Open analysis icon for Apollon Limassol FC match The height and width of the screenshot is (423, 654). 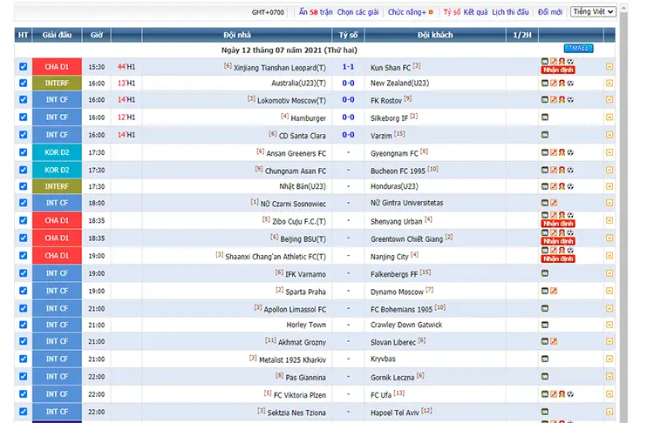(x=545, y=308)
